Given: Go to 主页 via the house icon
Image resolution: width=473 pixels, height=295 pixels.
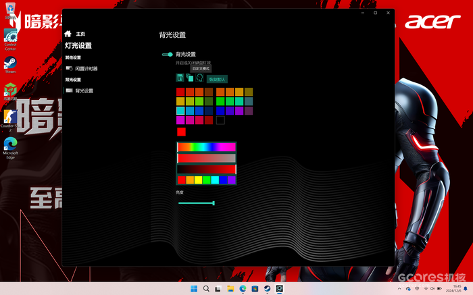Looking at the screenshot, I should pyautogui.click(x=68, y=34).
